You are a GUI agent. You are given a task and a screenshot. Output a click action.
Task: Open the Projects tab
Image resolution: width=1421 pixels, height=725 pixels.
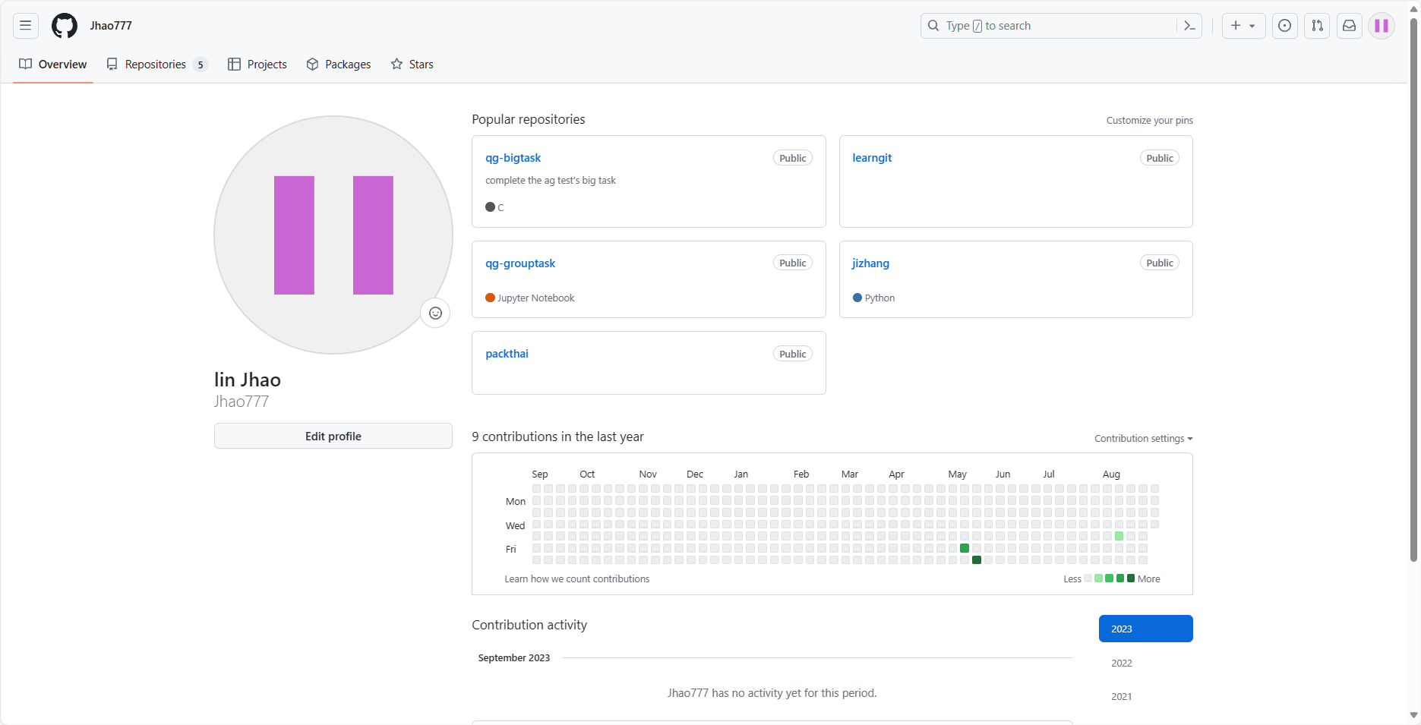tap(257, 65)
